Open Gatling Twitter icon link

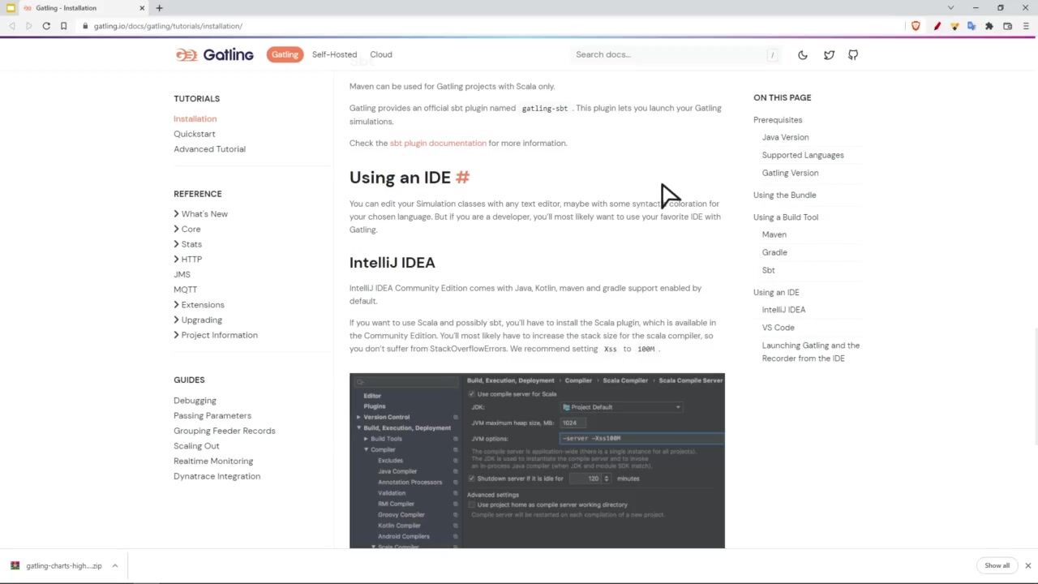click(829, 55)
